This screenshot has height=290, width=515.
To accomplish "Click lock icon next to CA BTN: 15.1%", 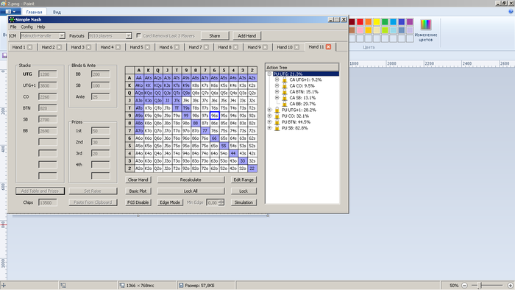I will point(285,91).
